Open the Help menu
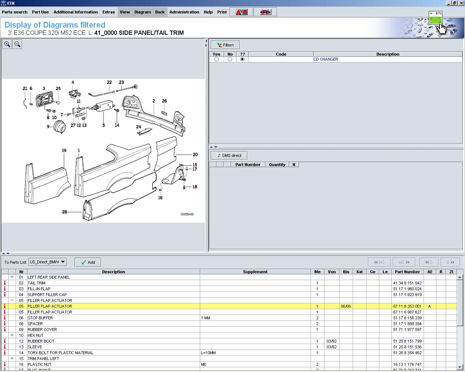This screenshot has width=465, height=372. 208,12
